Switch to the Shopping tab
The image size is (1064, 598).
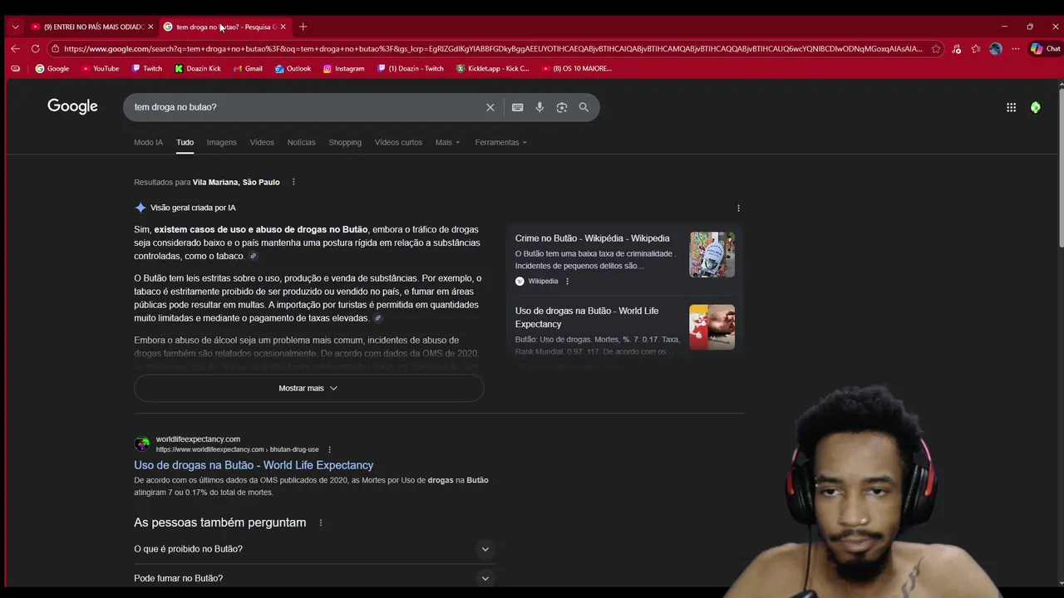coord(345,142)
